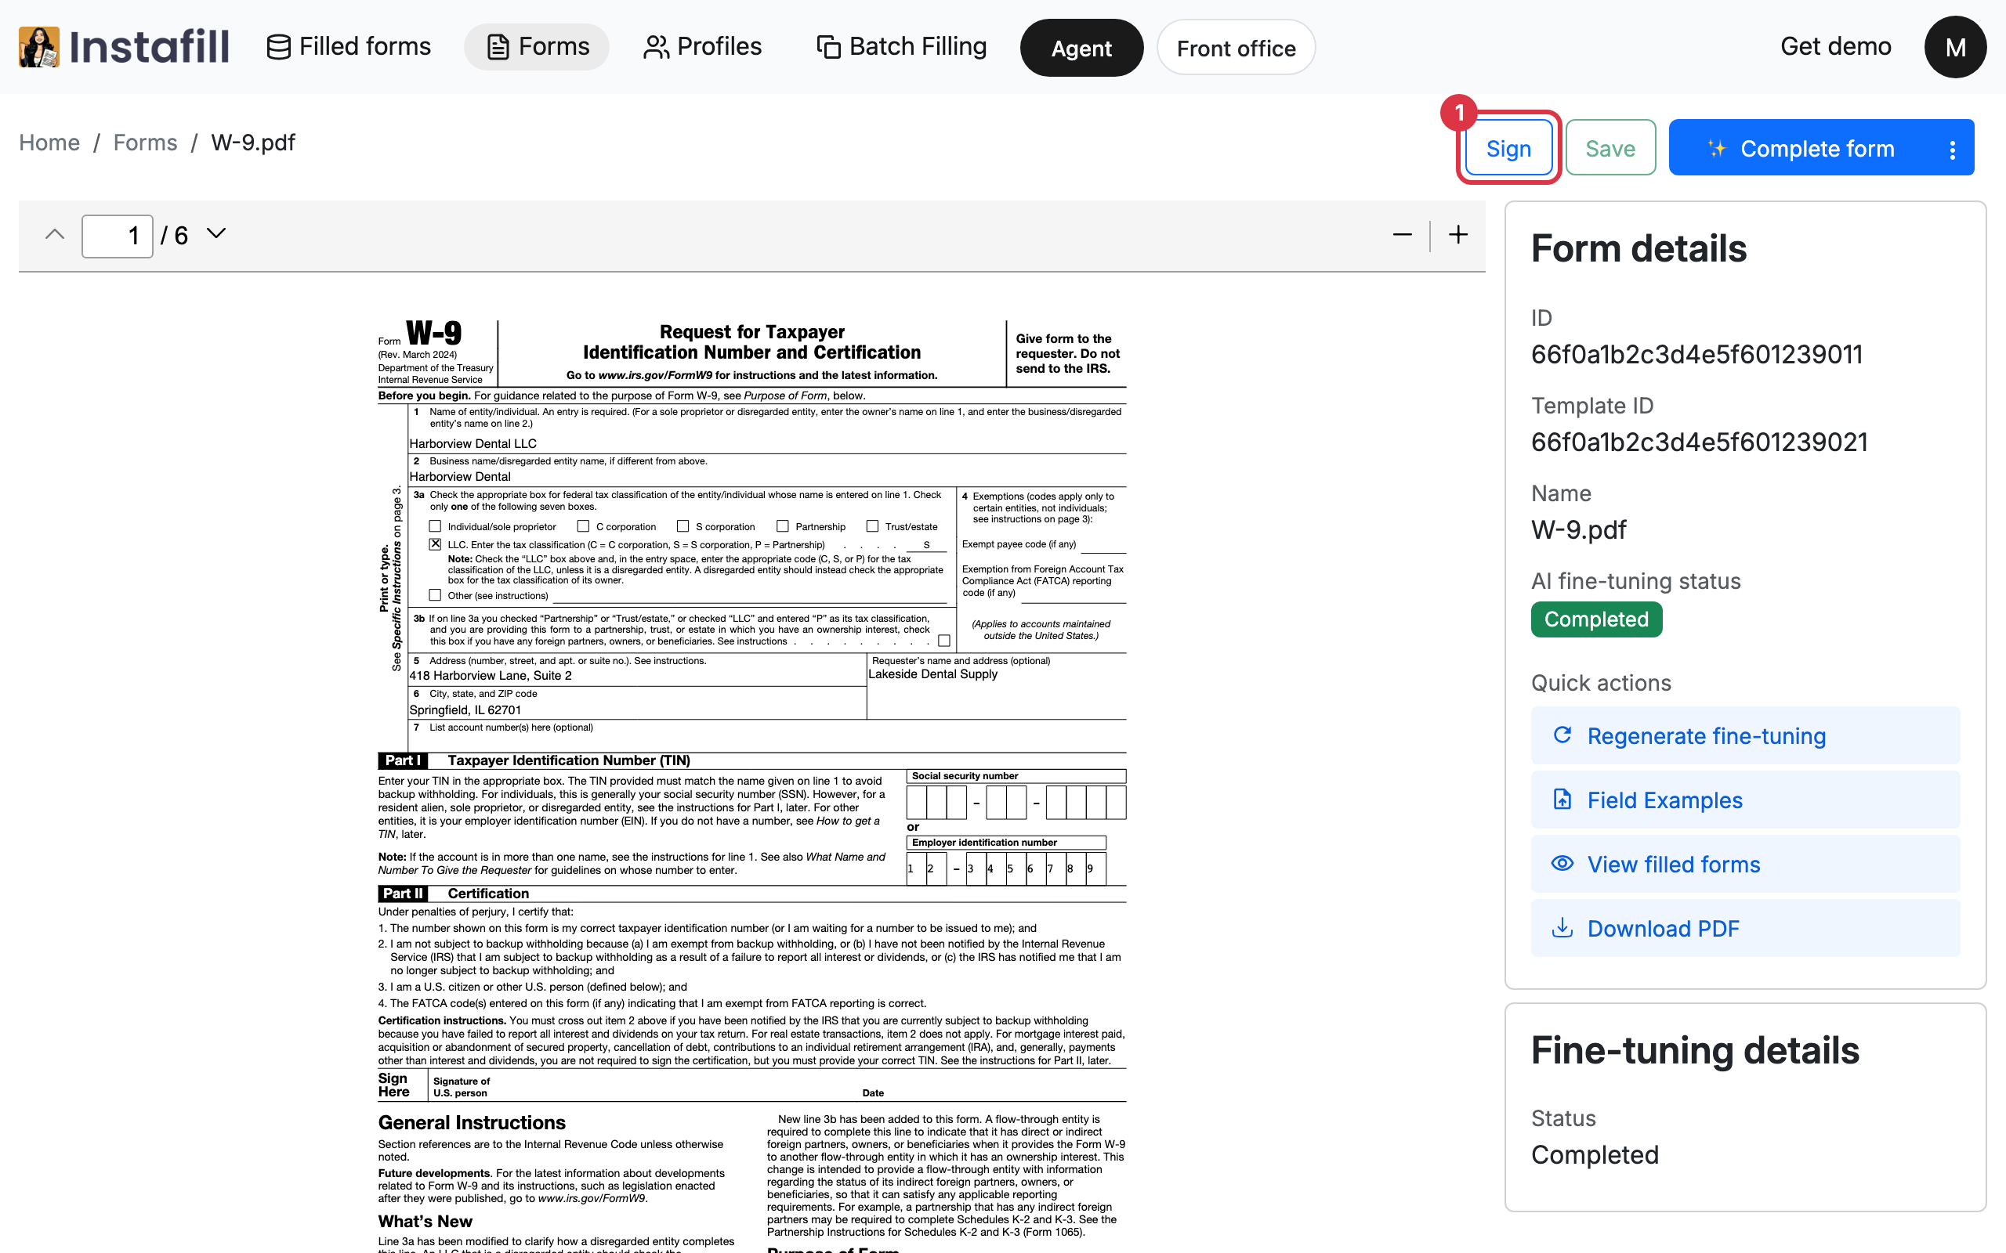
Task: Click the business name field Harborview Dental
Action: point(767,476)
